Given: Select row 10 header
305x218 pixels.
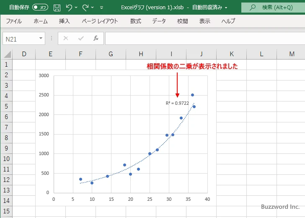Looking at the screenshot, I should pyautogui.click(x=6, y=158).
